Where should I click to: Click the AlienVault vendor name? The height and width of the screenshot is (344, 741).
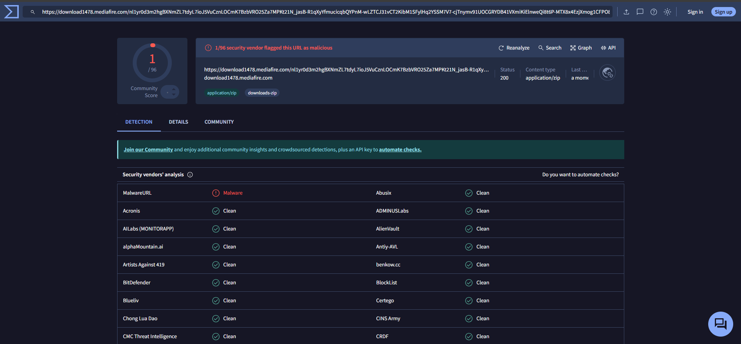(x=388, y=229)
